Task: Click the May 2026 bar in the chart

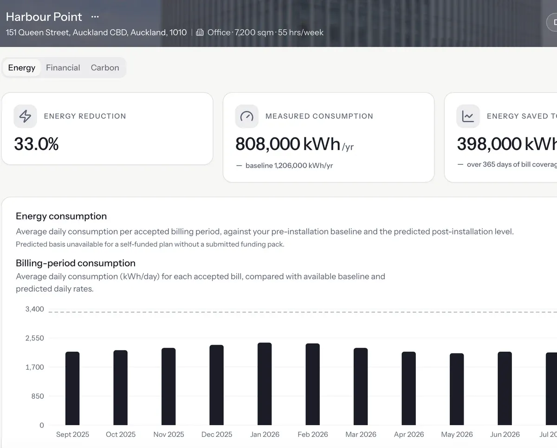Action: tap(457, 390)
